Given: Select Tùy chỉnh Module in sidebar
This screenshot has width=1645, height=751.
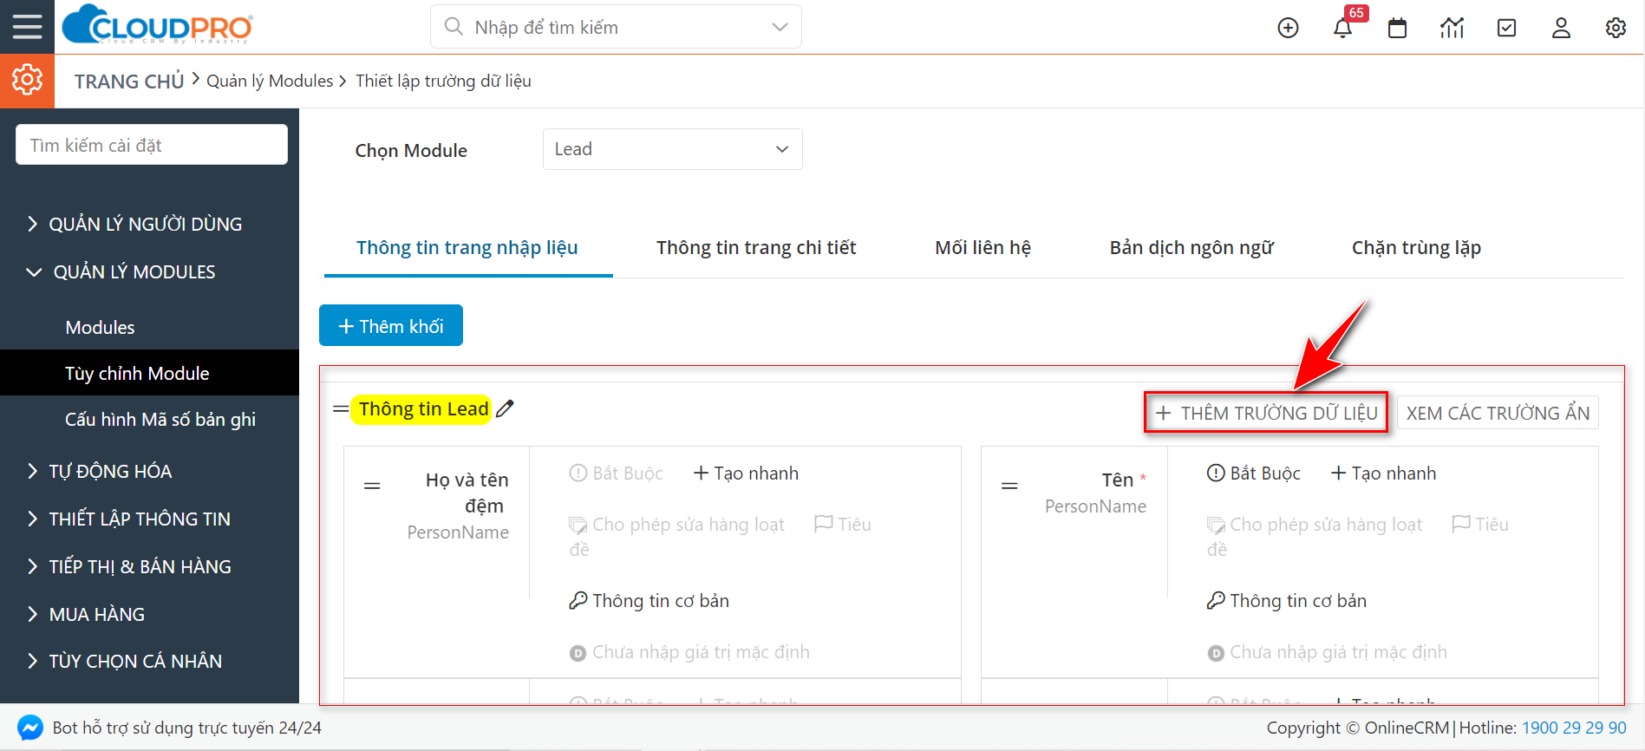Looking at the screenshot, I should tap(149, 374).
